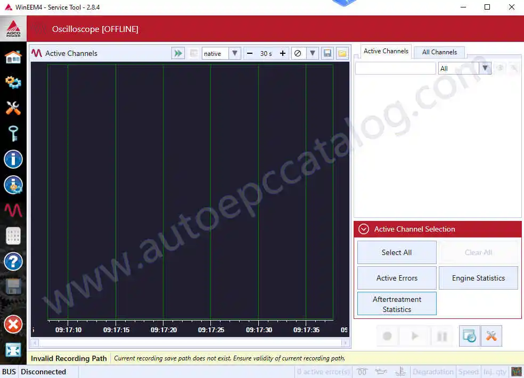The image size is (524, 378).
Task: Switch to the All Channels tab
Action: [439, 52]
